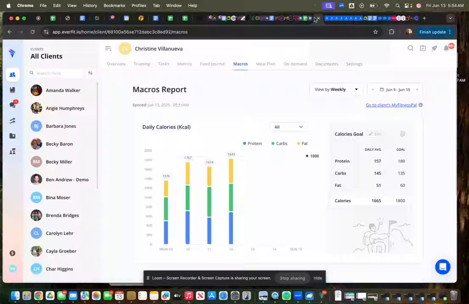Click Edit in Calories Goal panel
This screenshot has height=304, width=469.
point(375,134)
